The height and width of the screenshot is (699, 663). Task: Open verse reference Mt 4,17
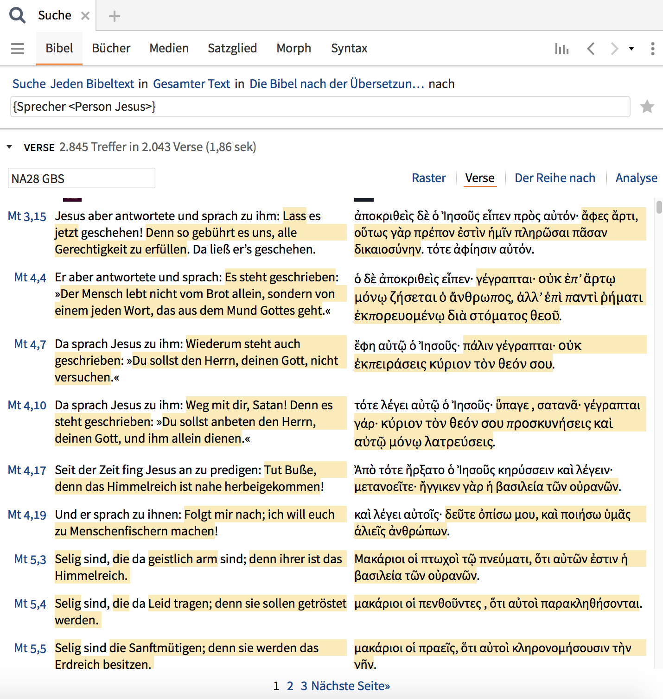(27, 470)
